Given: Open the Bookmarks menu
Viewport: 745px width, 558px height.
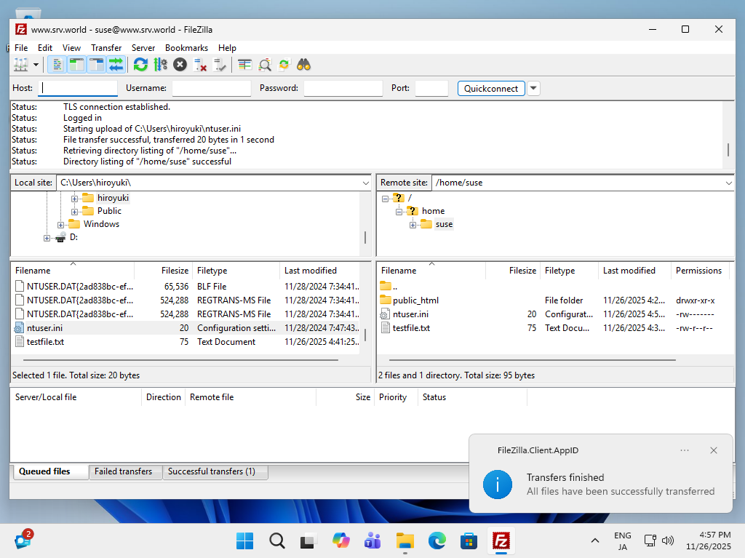Looking at the screenshot, I should click(x=186, y=47).
